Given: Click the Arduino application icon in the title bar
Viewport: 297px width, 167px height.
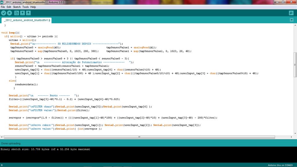Looking at the screenshot, I should pos(2,2).
